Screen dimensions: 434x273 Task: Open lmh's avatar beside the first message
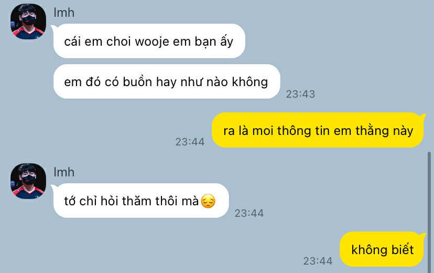click(28, 22)
